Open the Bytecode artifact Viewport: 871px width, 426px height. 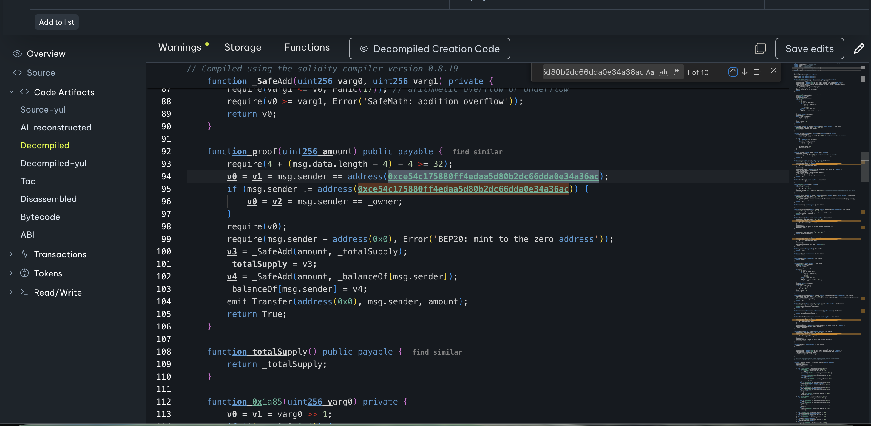tap(40, 217)
